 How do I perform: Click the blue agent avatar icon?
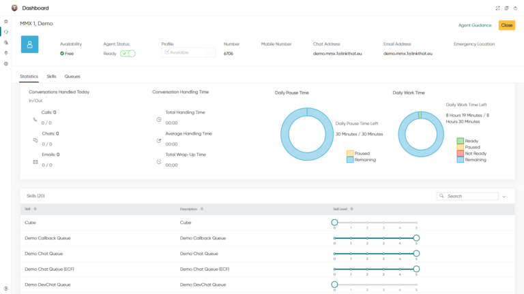click(x=29, y=44)
